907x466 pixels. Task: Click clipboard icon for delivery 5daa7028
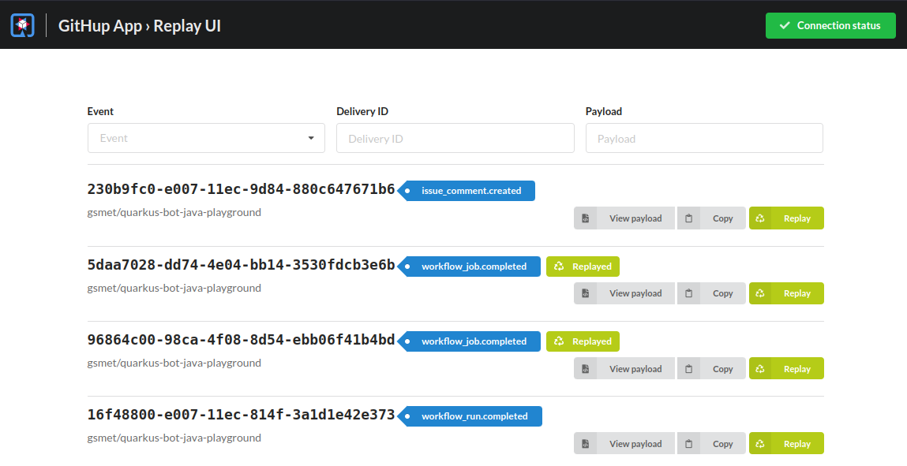[x=689, y=293]
